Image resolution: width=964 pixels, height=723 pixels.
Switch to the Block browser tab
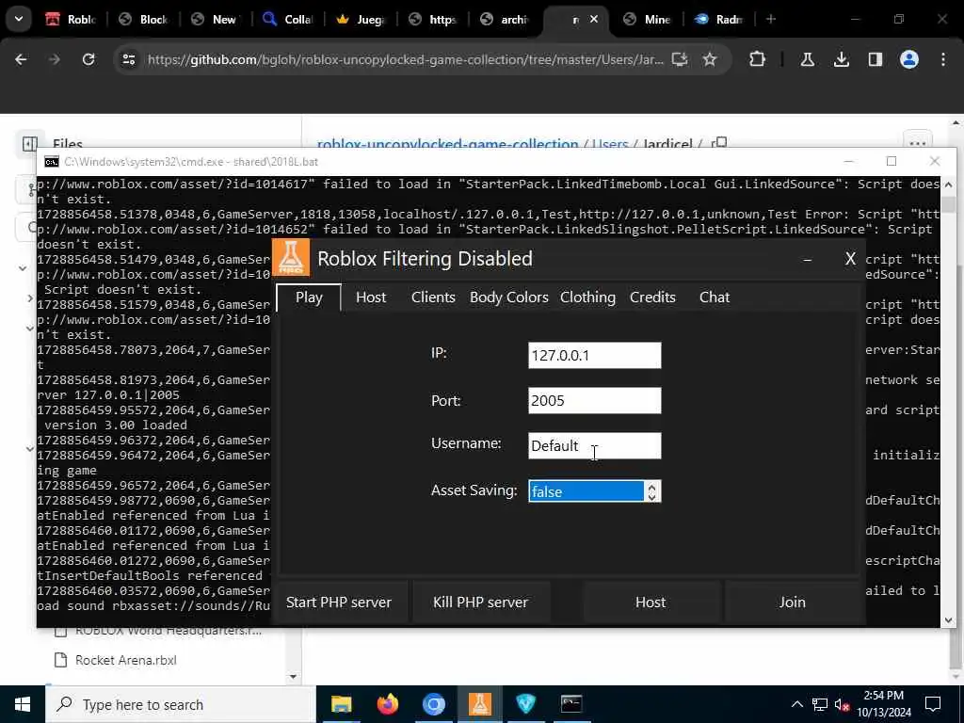pyautogui.click(x=144, y=19)
